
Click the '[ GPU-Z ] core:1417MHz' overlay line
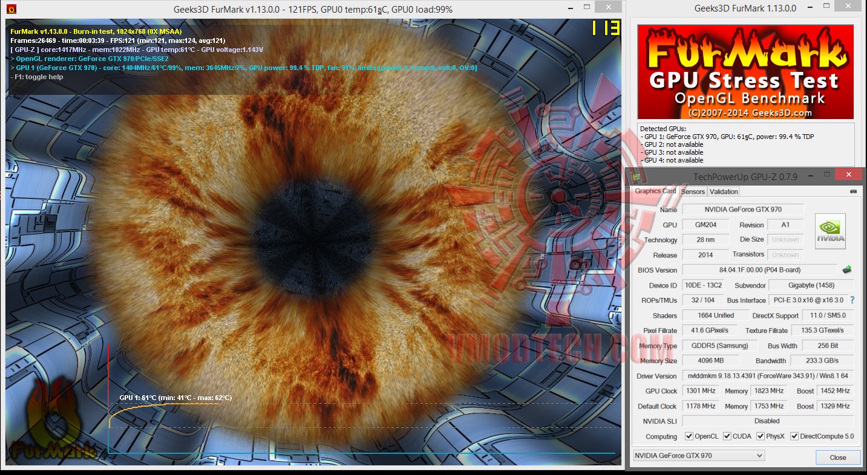point(137,50)
